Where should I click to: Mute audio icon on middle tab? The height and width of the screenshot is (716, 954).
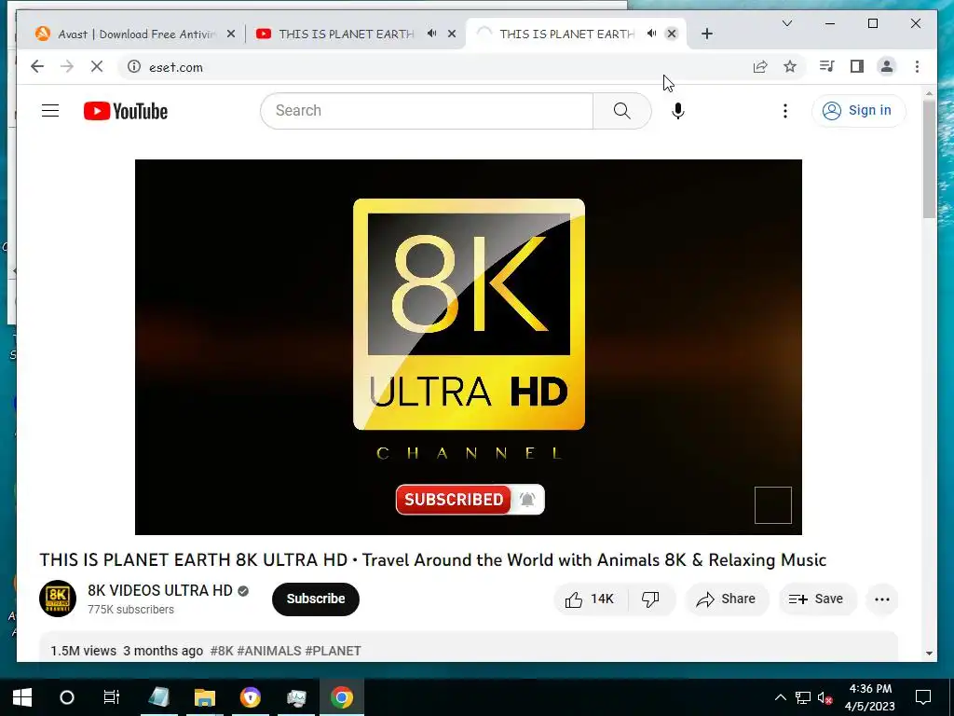tap(431, 34)
